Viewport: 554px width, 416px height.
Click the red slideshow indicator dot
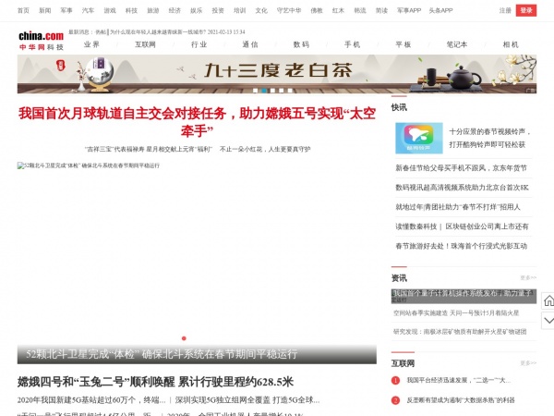(184, 338)
